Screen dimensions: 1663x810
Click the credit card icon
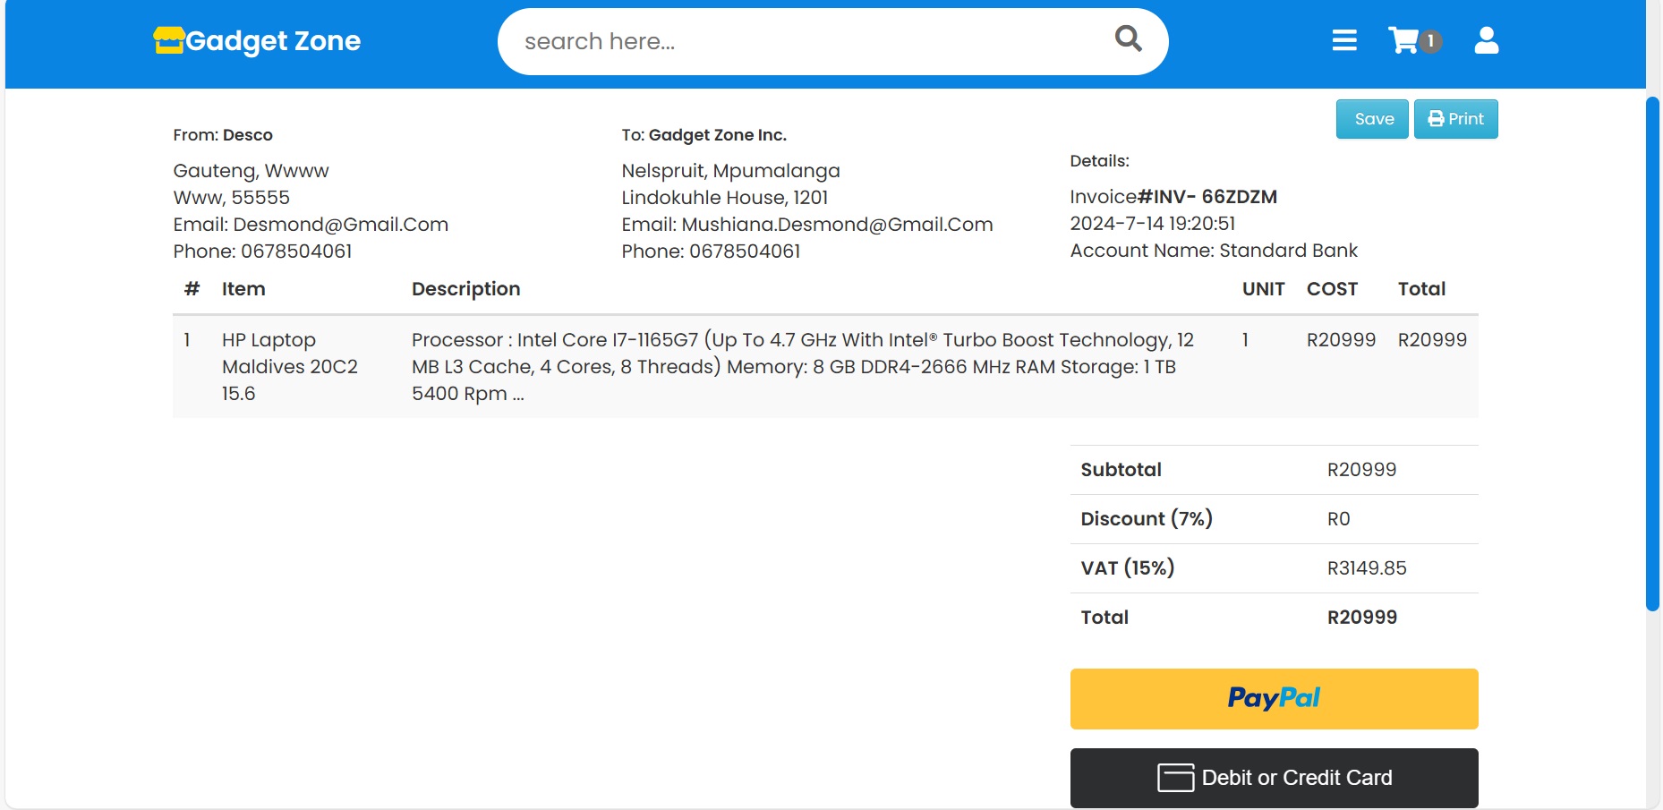tap(1175, 778)
